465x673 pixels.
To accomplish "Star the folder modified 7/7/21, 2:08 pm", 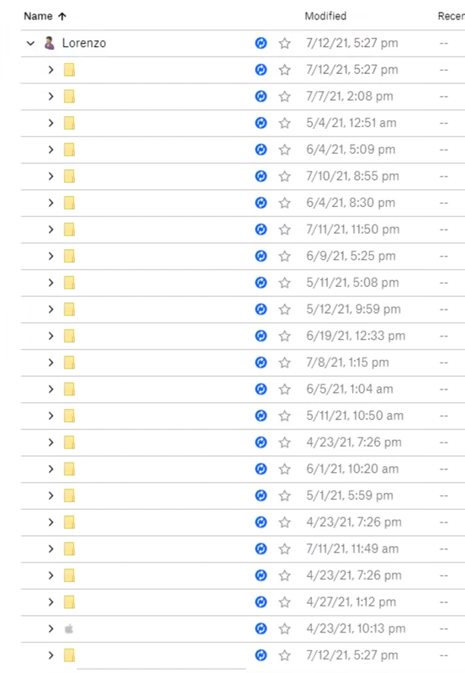I will click(x=284, y=96).
